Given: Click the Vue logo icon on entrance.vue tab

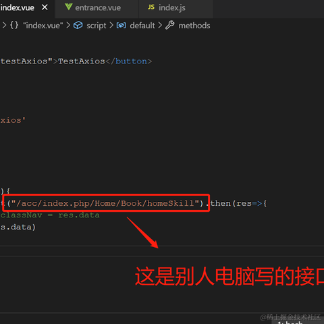Looking at the screenshot, I should [x=68, y=7].
